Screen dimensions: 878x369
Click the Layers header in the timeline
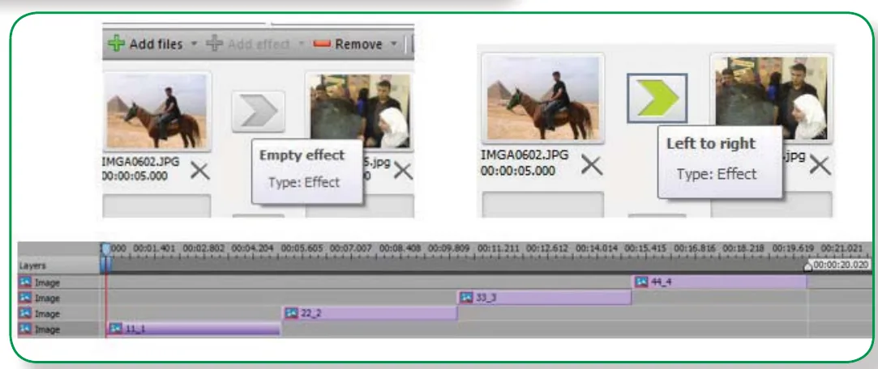tap(32, 266)
